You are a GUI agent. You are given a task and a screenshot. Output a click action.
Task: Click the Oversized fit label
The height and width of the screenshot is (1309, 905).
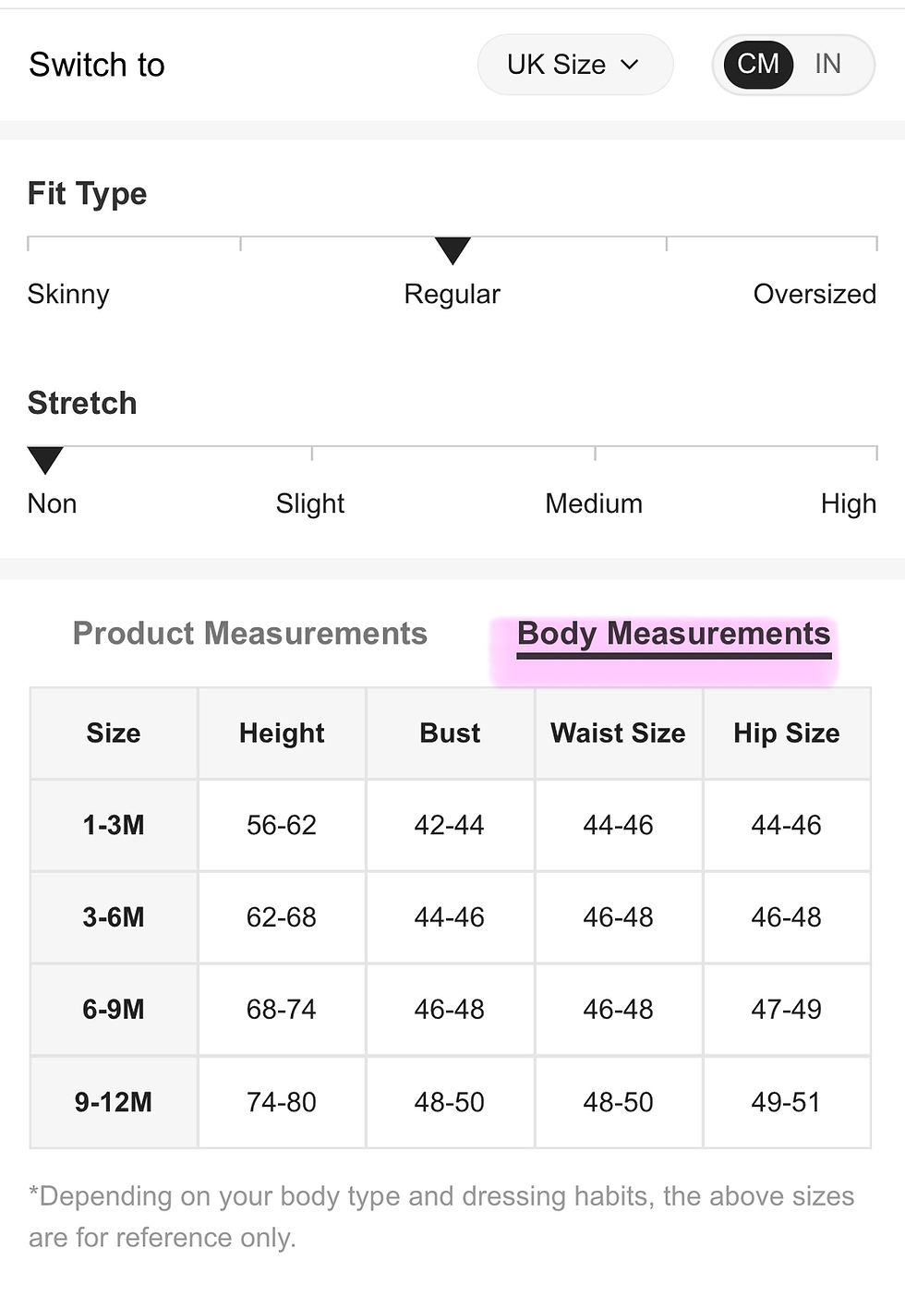click(814, 295)
